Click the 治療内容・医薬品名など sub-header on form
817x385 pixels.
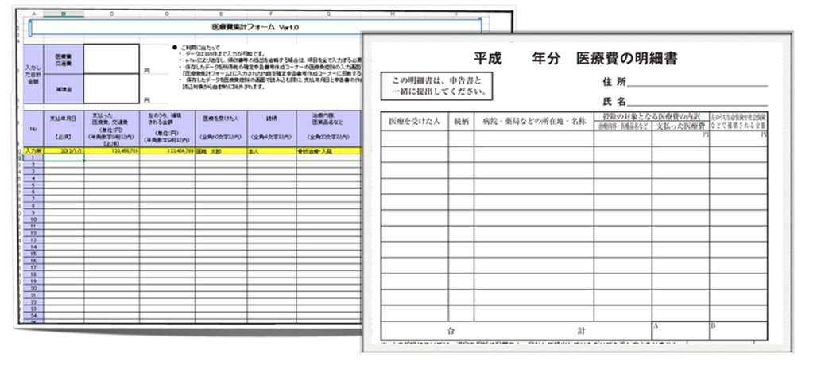622,126
